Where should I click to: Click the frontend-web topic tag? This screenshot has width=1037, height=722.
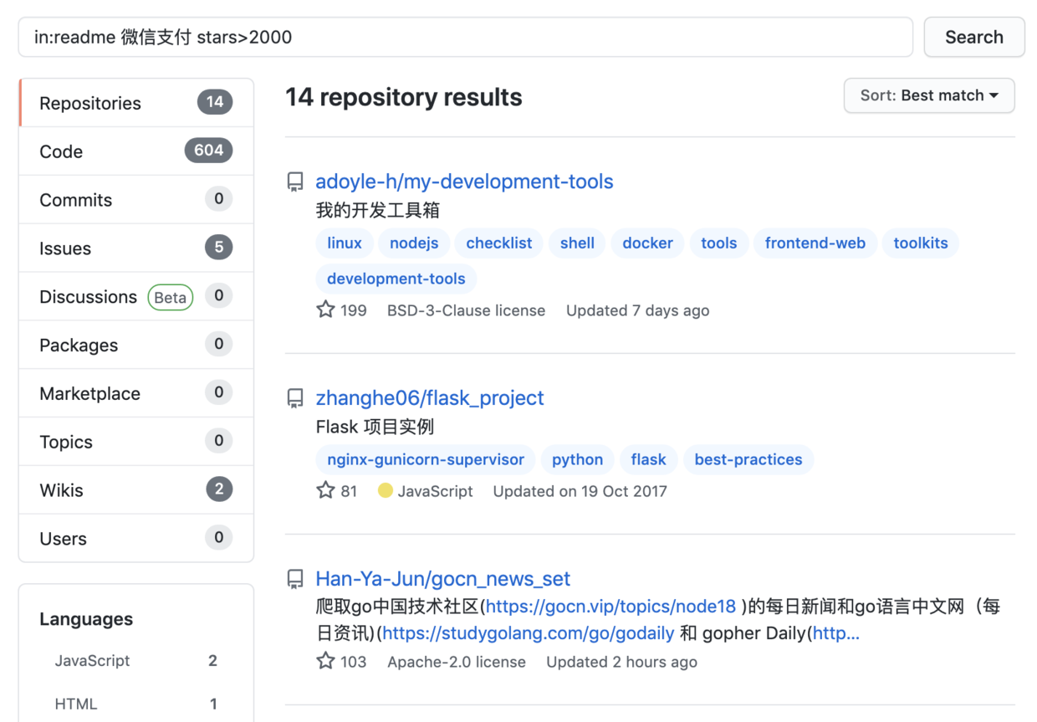(815, 243)
